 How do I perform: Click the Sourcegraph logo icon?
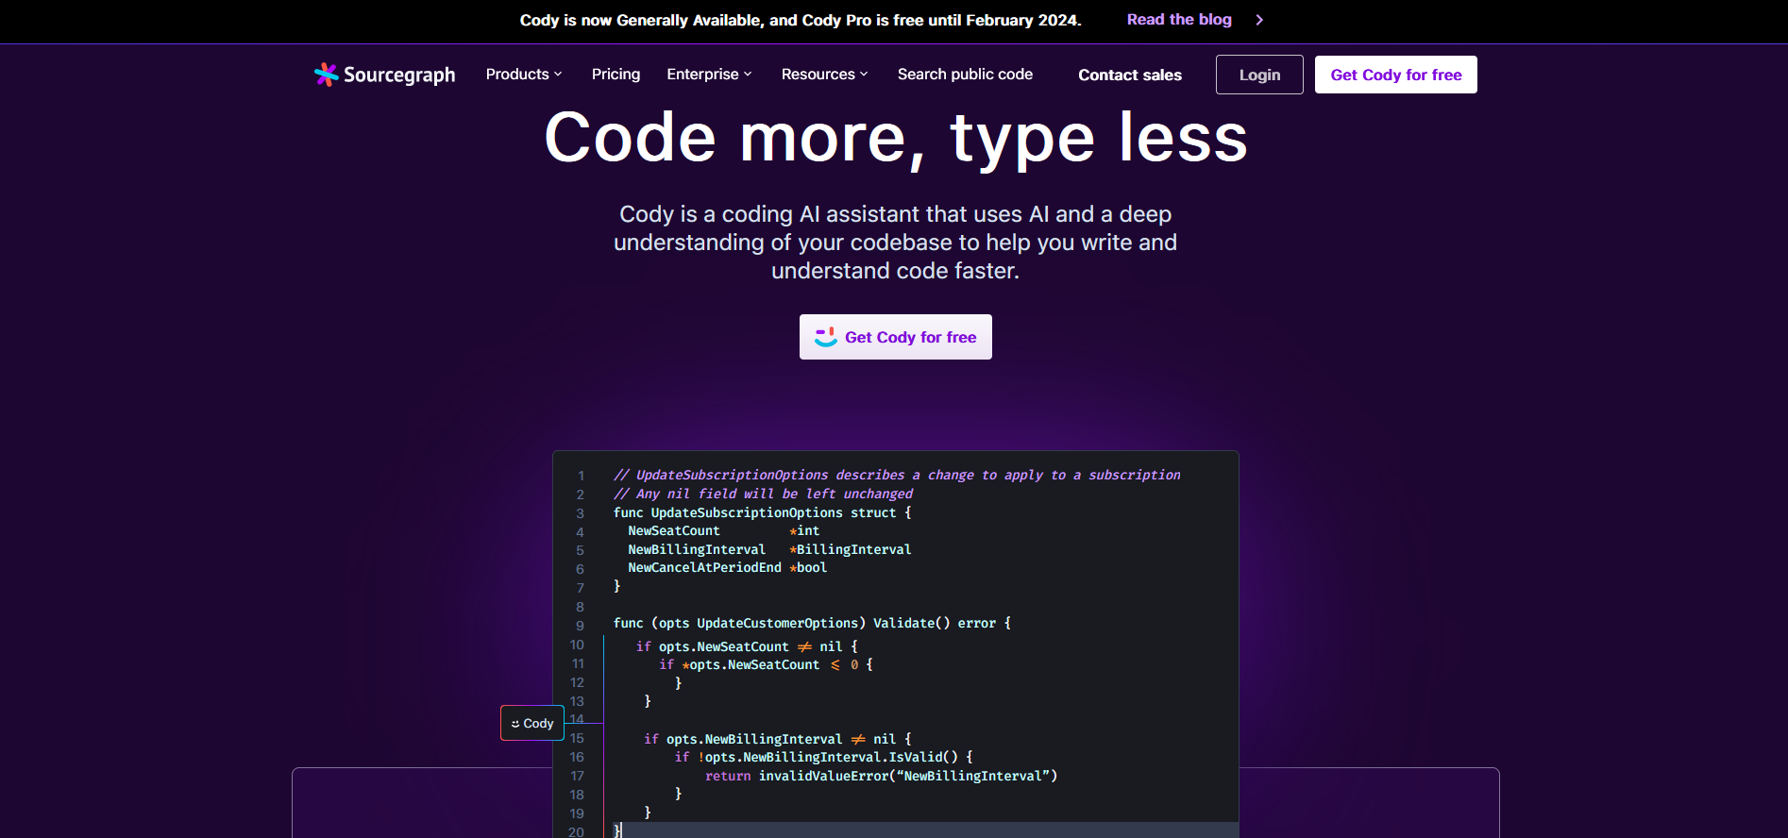click(x=326, y=75)
